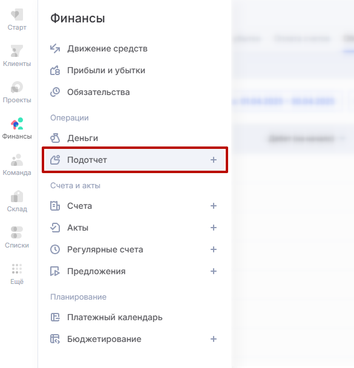Add new Подотчет entry with plus
The height and width of the screenshot is (368, 354).
coord(214,160)
